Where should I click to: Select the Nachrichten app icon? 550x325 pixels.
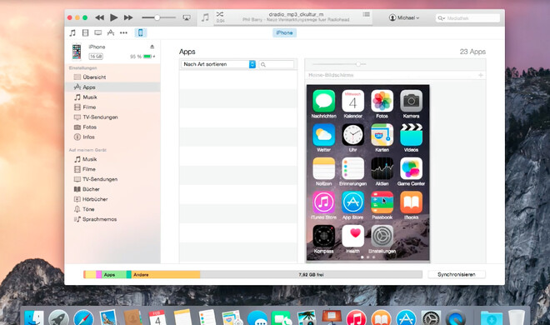point(324,101)
